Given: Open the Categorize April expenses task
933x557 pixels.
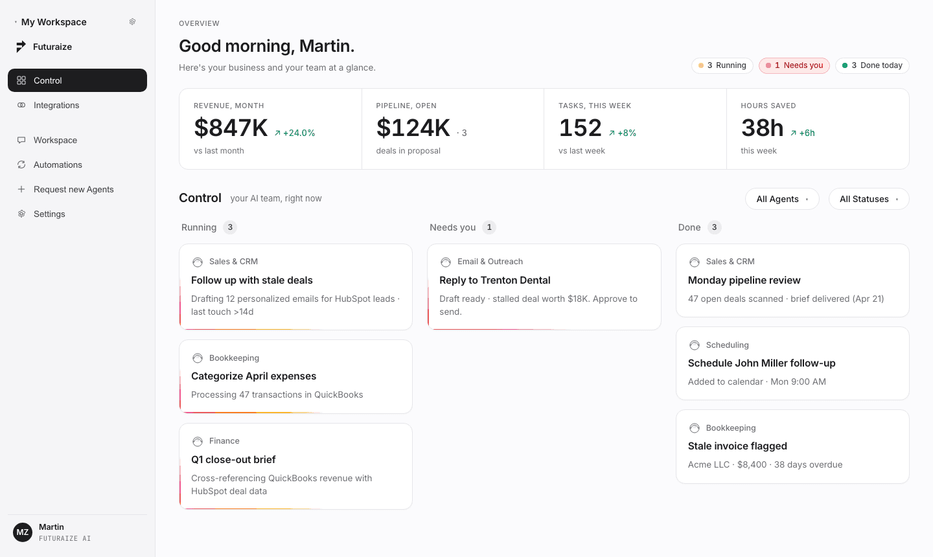Looking at the screenshot, I should tap(295, 376).
